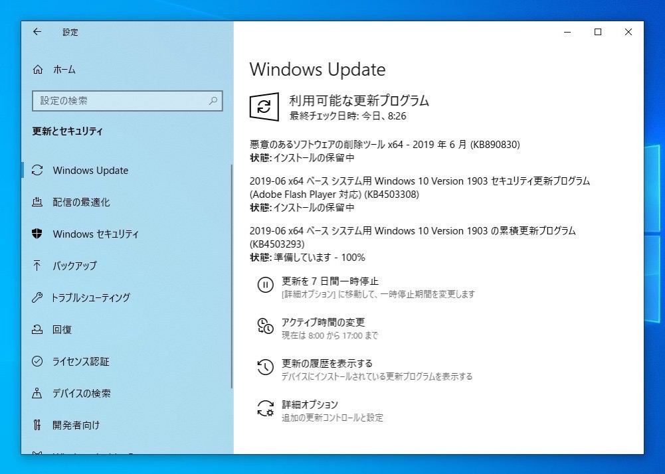The width and height of the screenshot is (665, 474).
Task: Click the Windows Update page title
Action: click(x=318, y=70)
